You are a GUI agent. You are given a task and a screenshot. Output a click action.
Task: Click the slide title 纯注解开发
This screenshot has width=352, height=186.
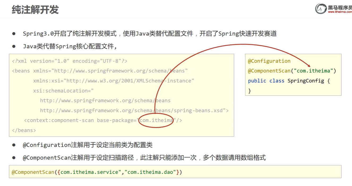click(x=35, y=10)
